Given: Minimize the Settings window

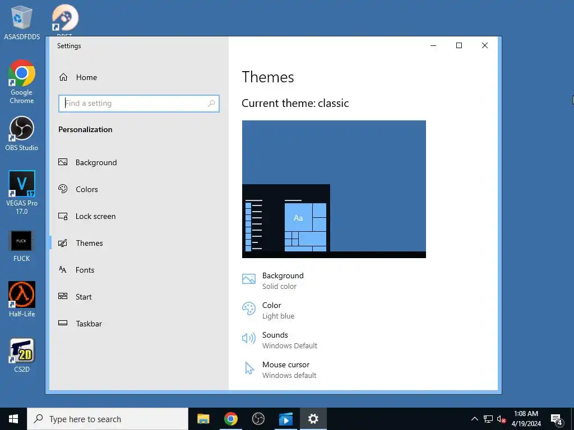Looking at the screenshot, I should pyautogui.click(x=433, y=45).
